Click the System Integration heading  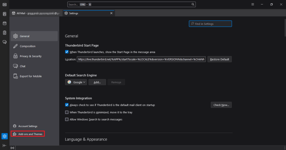[x=78, y=98]
